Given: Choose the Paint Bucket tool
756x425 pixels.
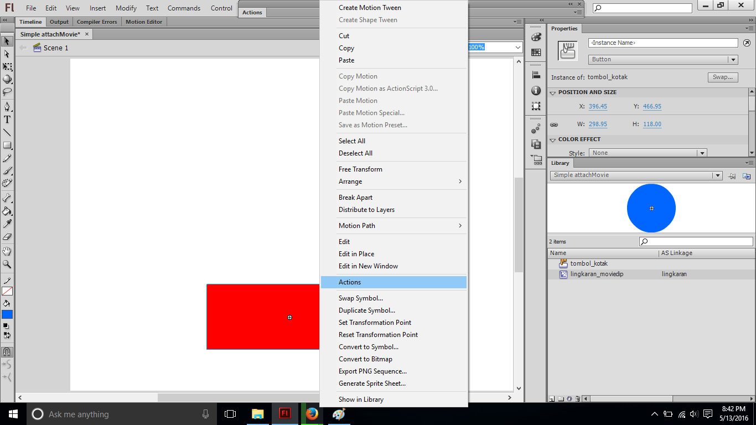Looking at the screenshot, I should click(x=7, y=211).
